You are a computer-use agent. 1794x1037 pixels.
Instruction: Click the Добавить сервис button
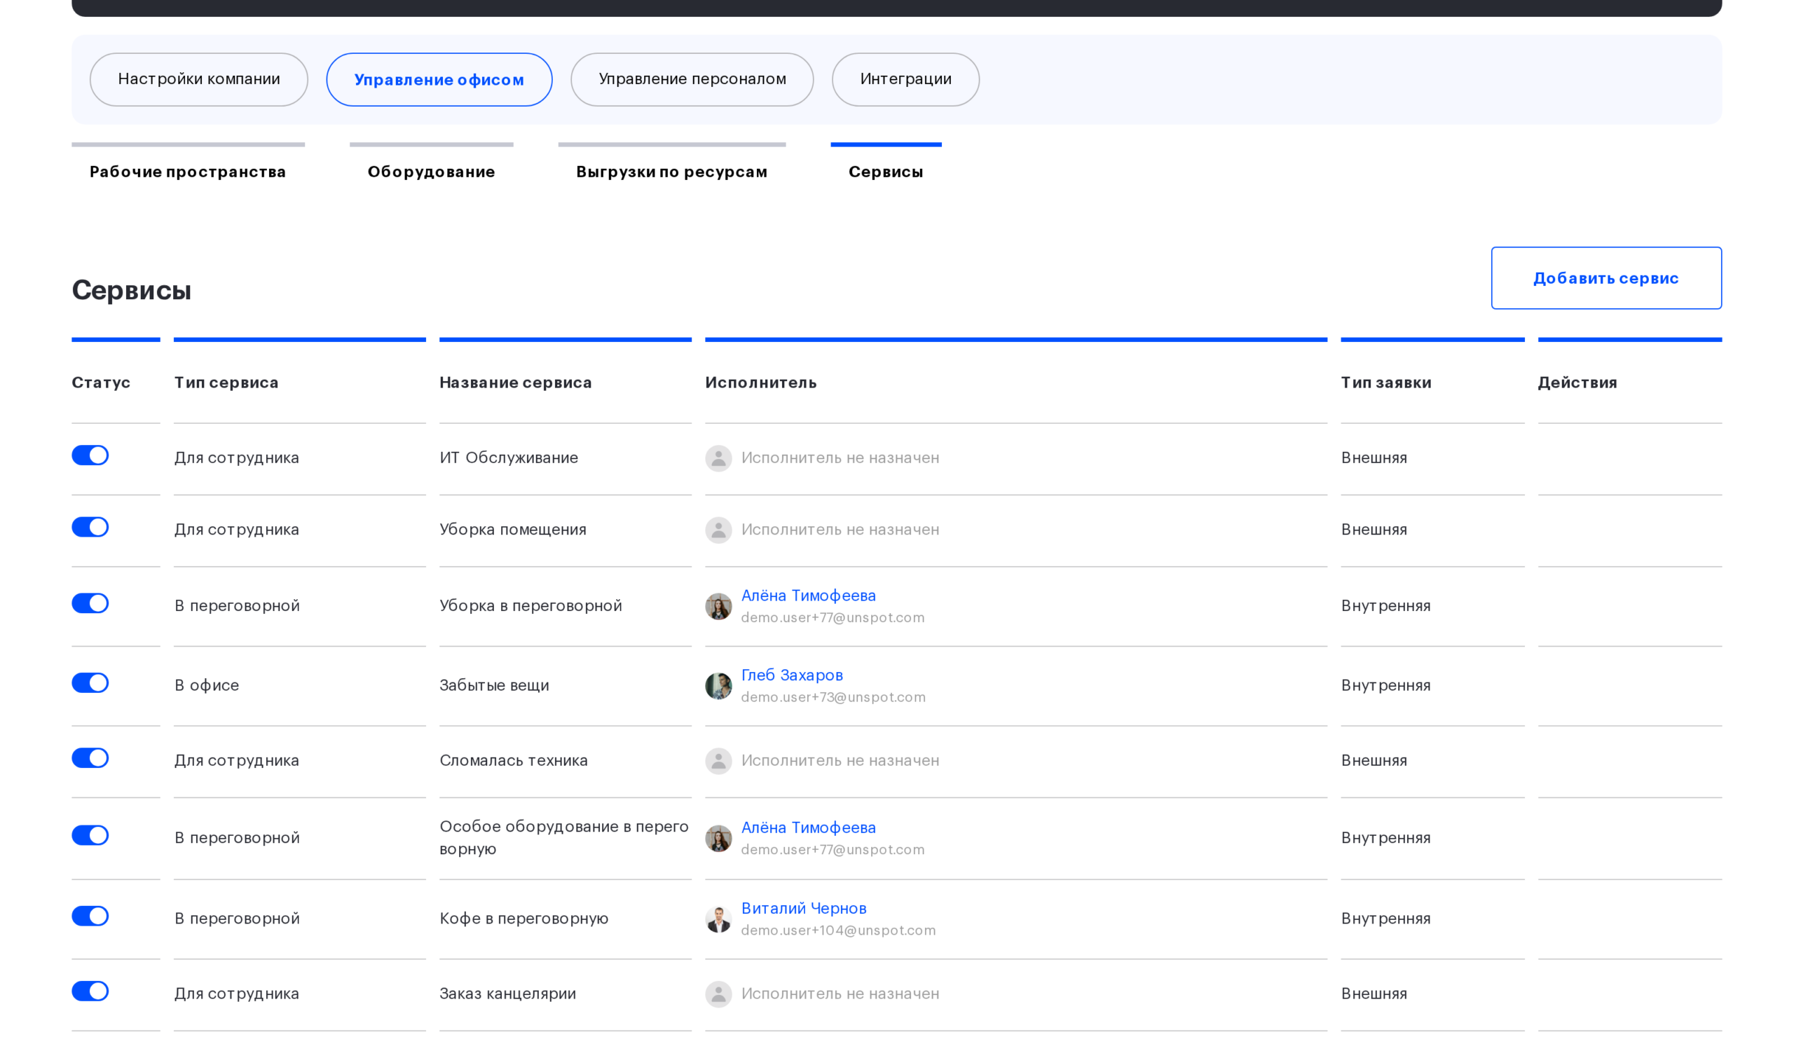(x=1606, y=278)
